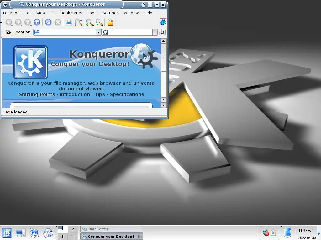This screenshot has width=321, height=240.
Task: Select Conquer your Desktop taskbar entry
Action: click(112, 237)
